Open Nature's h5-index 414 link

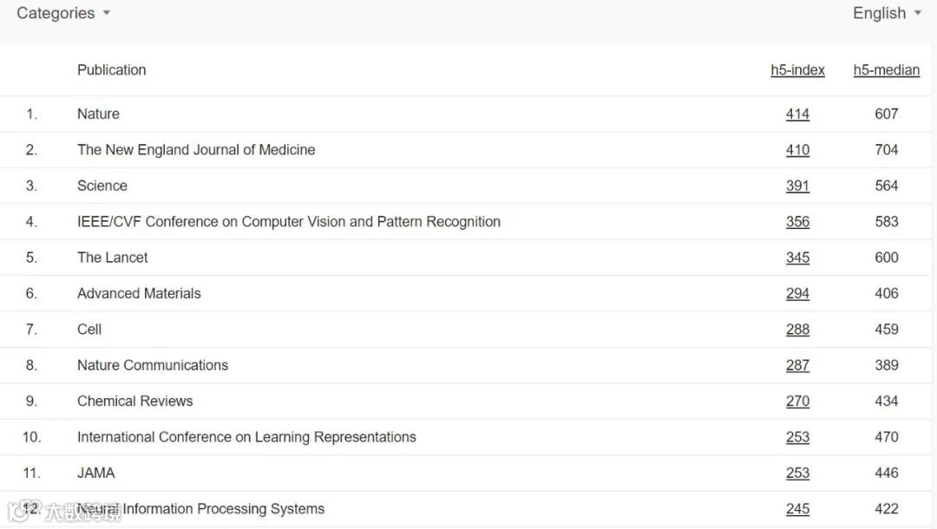pos(797,114)
